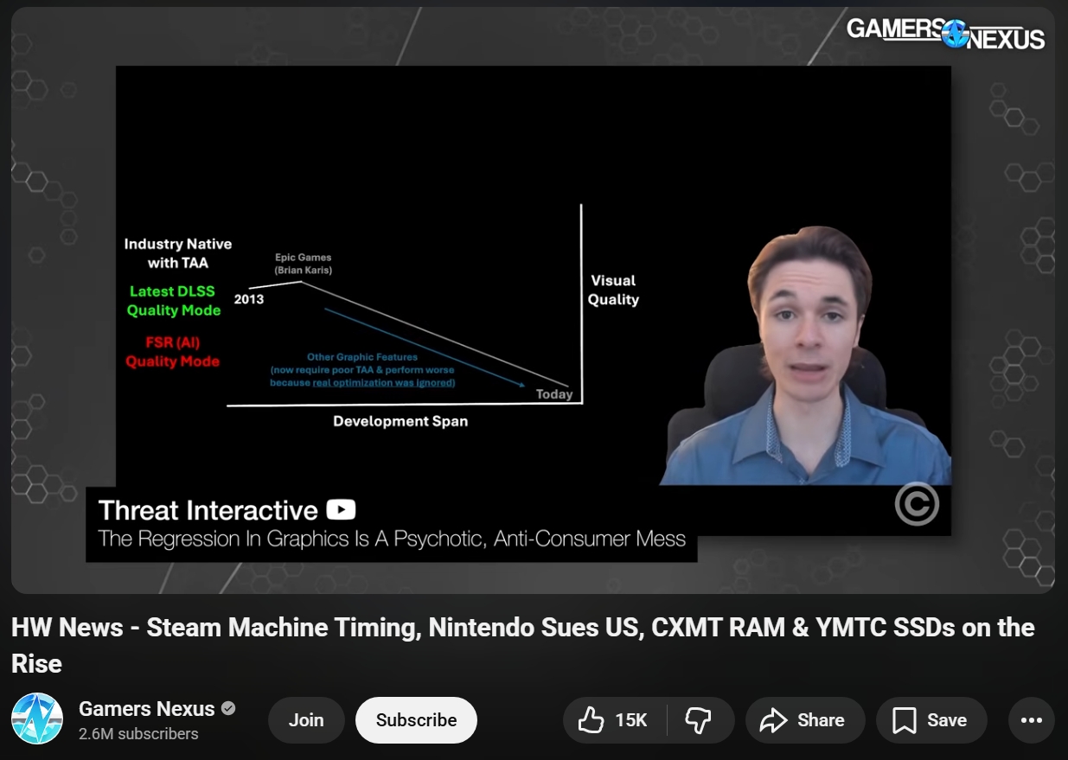Click the 2013 marker on the chart

click(x=249, y=300)
